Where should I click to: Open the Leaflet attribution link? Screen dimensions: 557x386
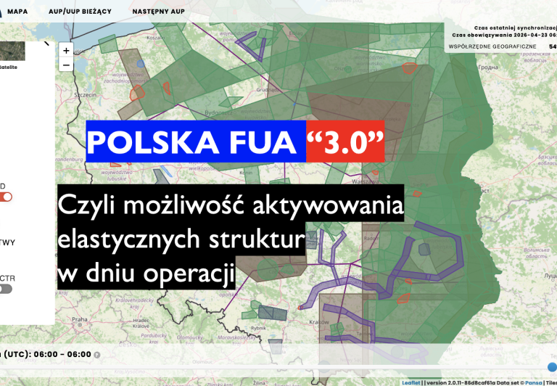(x=412, y=382)
